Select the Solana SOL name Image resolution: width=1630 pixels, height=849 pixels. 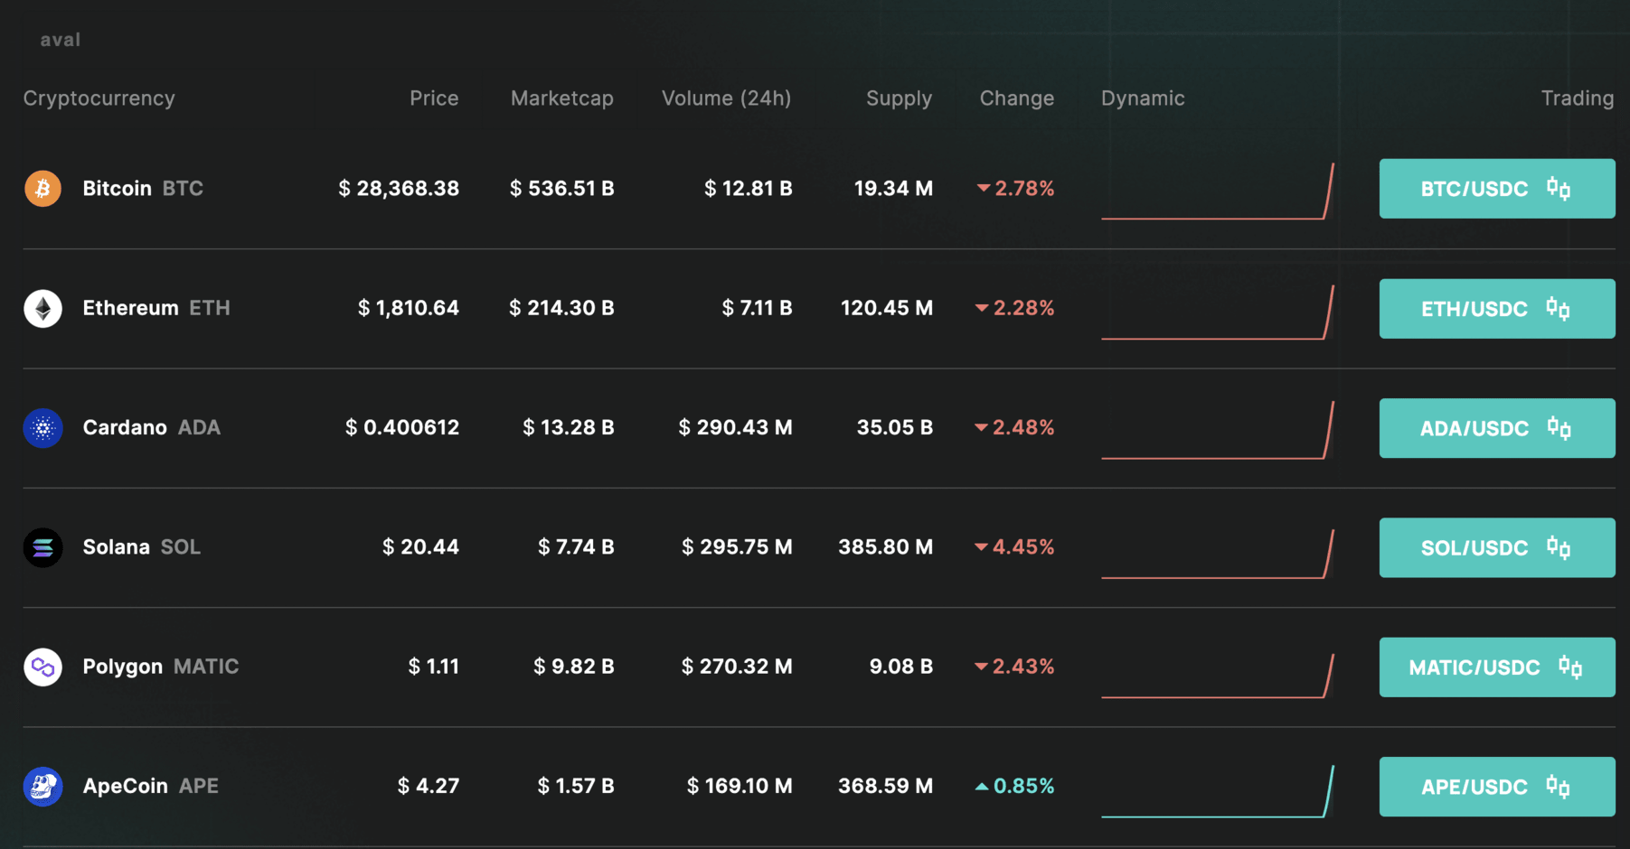pos(142,547)
